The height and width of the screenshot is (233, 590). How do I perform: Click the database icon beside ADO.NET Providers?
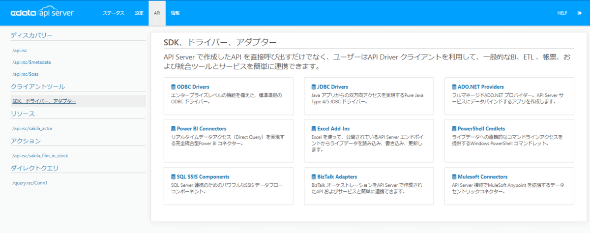coord(454,87)
